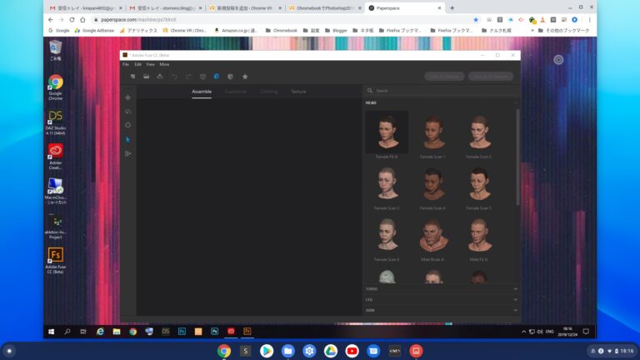The width and height of the screenshot is (640, 360).
Task: Open the Adobe Creative Cloud desktop shortcut
Action: click(x=56, y=157)
